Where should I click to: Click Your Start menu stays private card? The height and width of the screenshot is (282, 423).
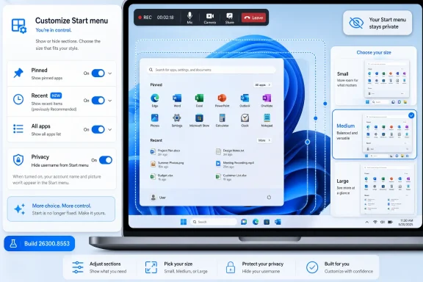pyautogui.click(x=377, y=23)
